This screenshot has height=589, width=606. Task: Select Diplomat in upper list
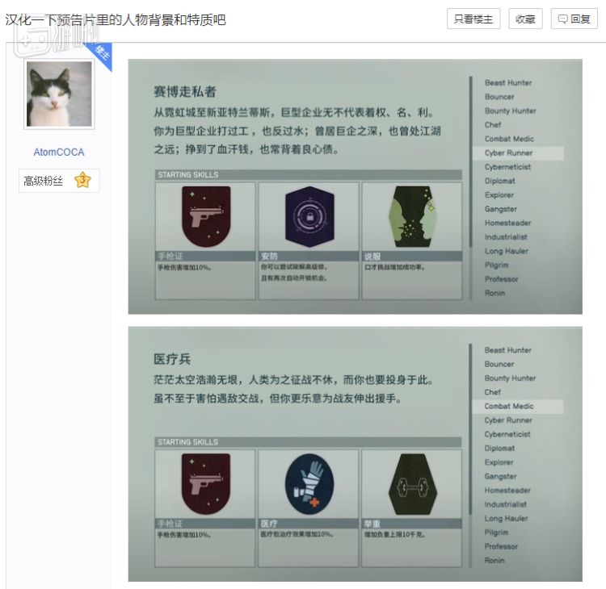499,181
